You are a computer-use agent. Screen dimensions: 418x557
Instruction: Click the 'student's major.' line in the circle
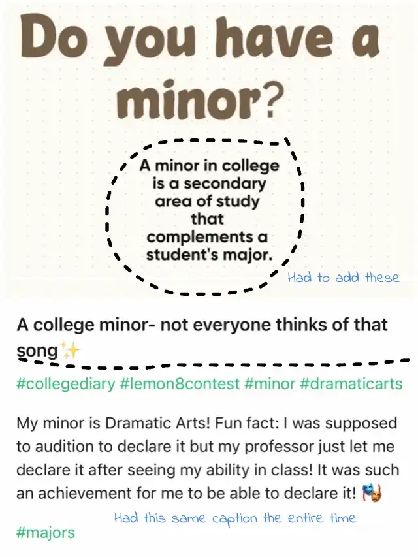tap(210, 254)
